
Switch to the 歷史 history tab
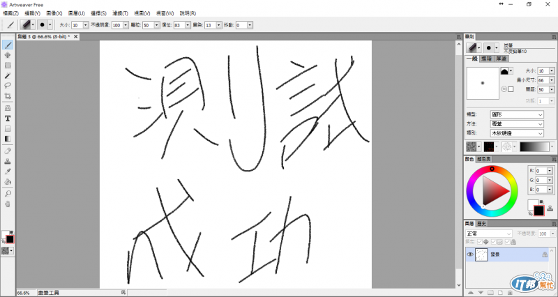click(x=481, y=224)
